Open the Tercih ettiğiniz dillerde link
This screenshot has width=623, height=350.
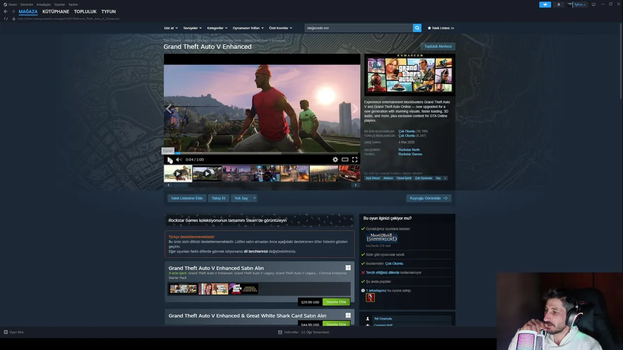[x=383, y=273]
